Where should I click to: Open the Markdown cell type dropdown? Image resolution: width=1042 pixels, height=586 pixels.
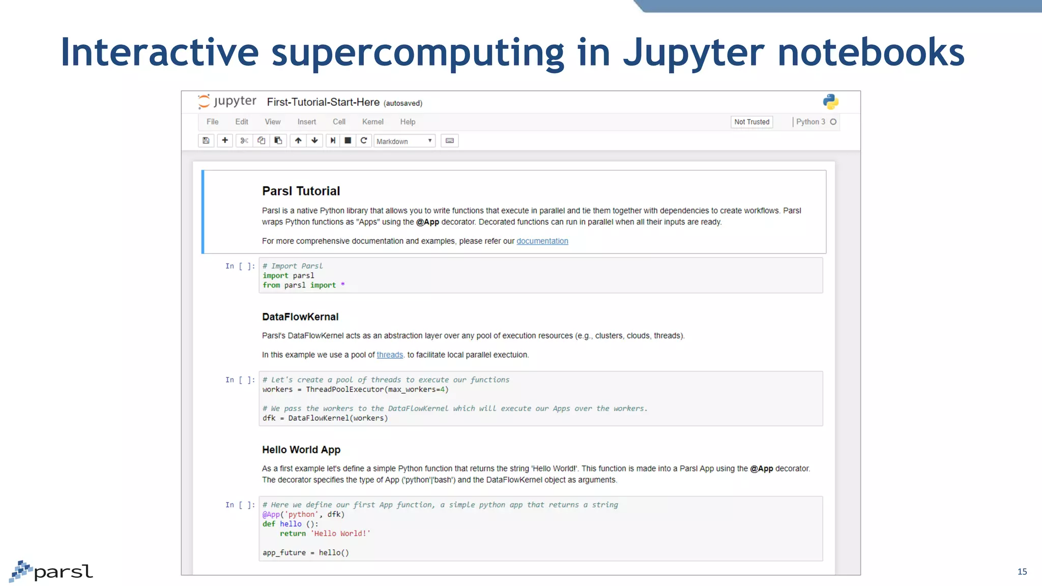pyautogui.click(x=404, y=141)
